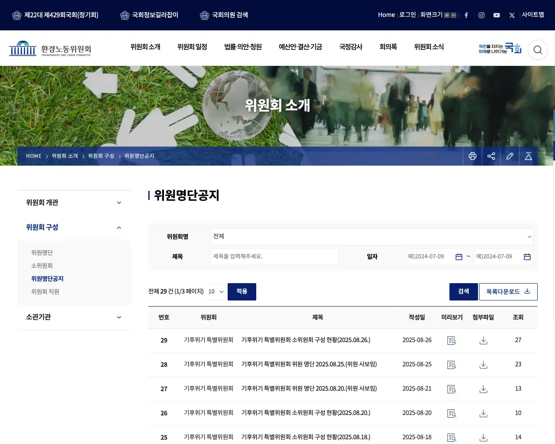Increase screen size with plus icon
This screenshot has height=444, width=555.
click(x=447, y=15)
